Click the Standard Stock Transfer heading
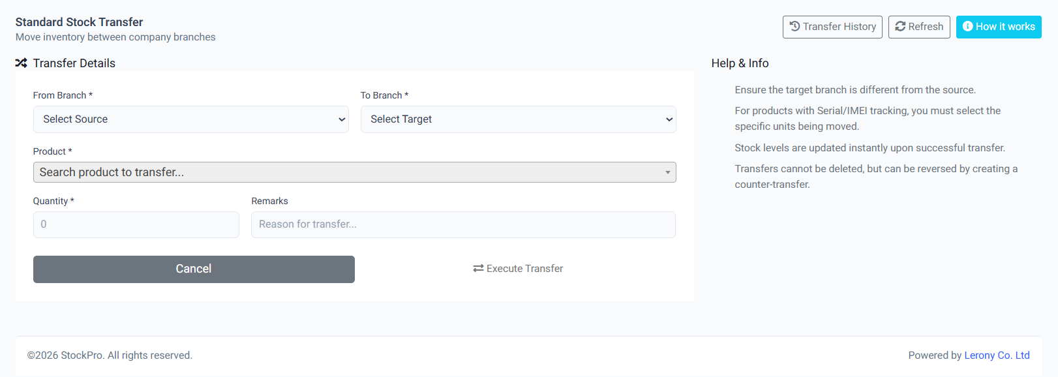Screen dimensions: 1058x377 tap(79, 22)
